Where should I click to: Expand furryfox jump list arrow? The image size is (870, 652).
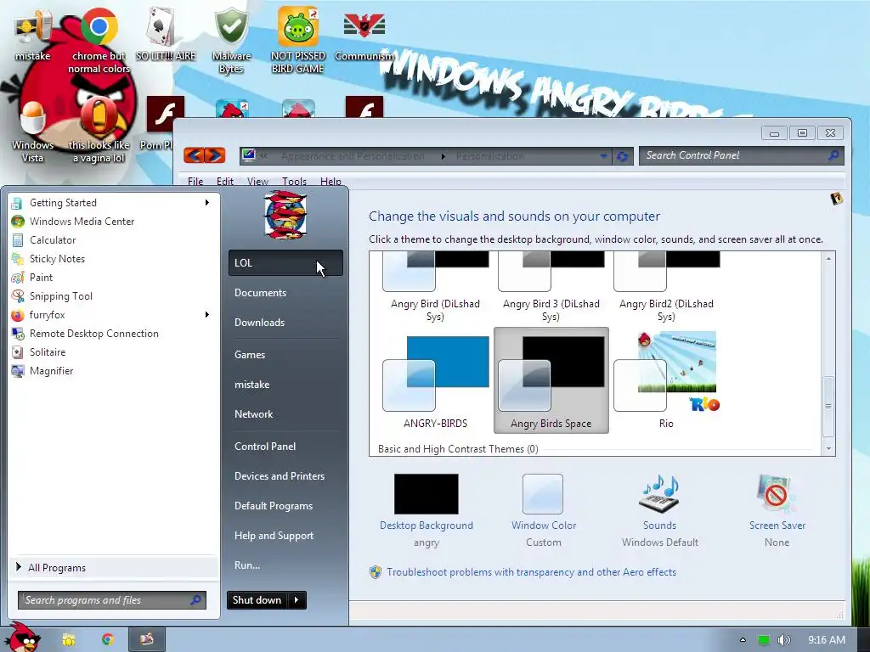tap(207, 315)
